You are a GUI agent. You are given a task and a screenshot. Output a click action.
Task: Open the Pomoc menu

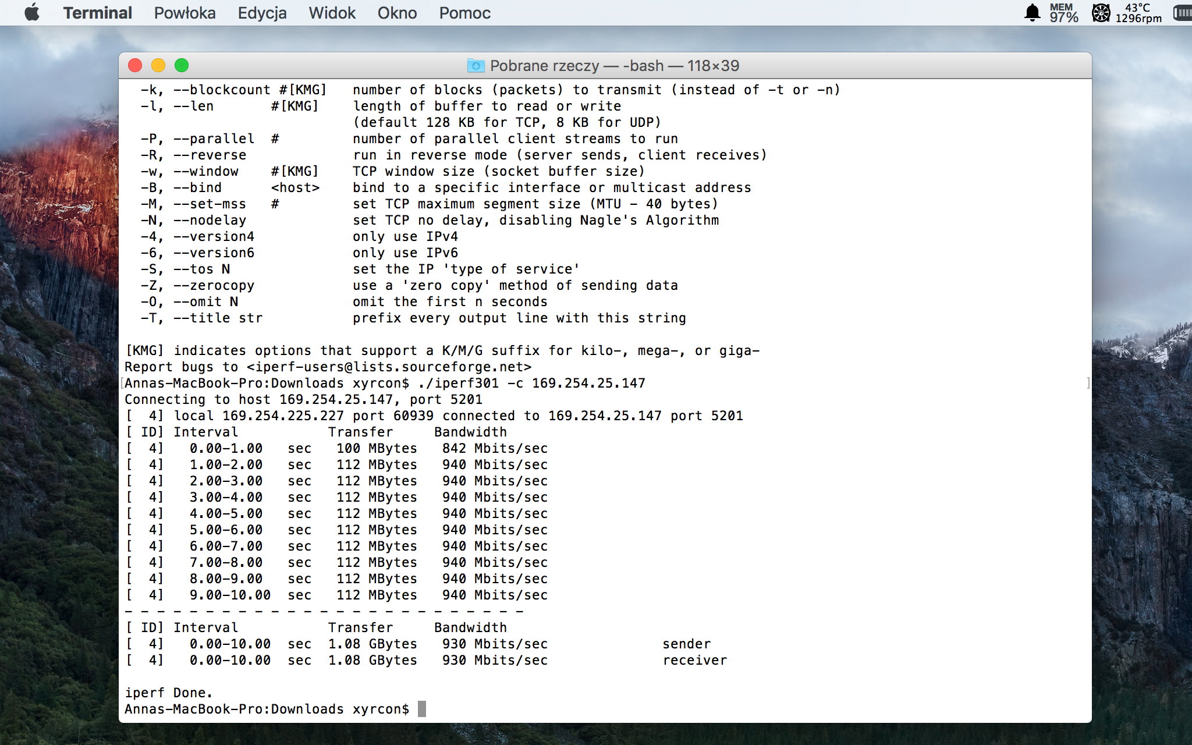point(464,13)
